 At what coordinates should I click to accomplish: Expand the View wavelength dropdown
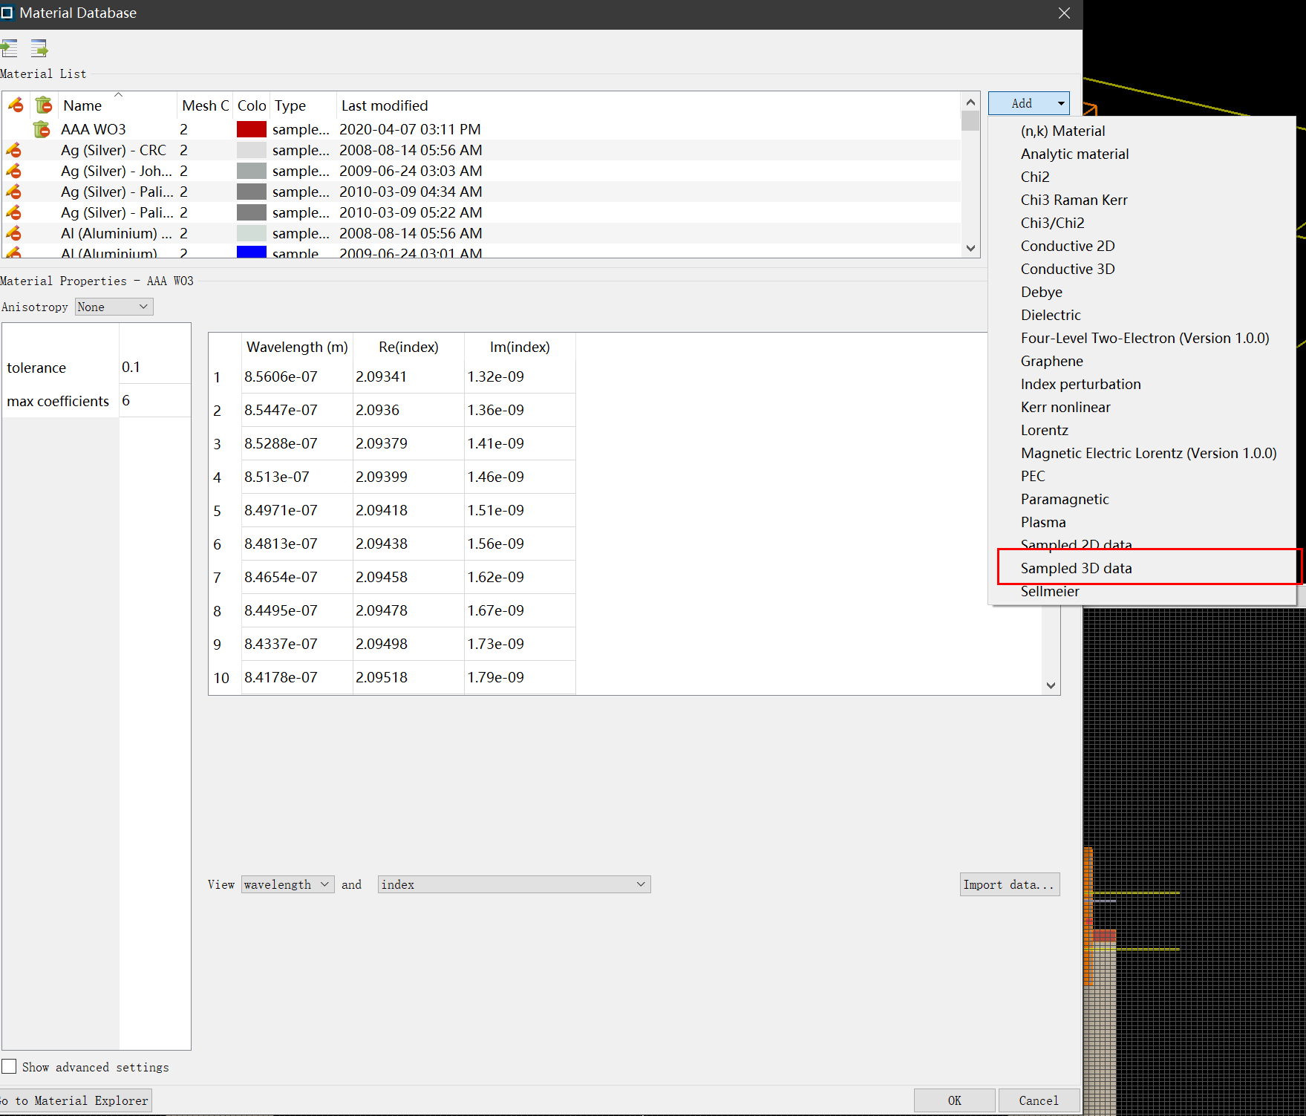(x=287, y=884)
